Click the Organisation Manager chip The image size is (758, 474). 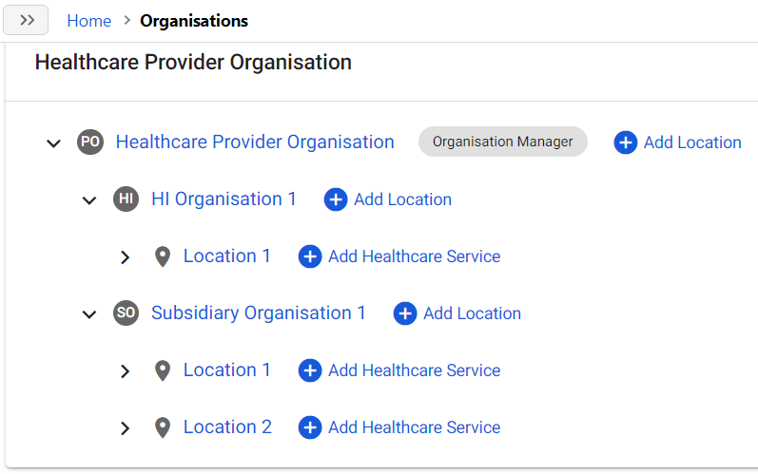(503, 142)
